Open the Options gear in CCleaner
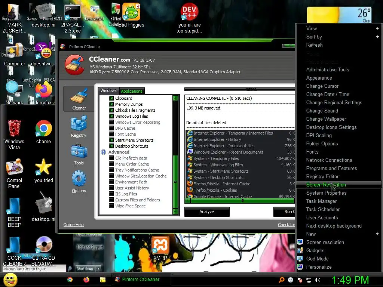Viewport: 383px width, 287px height. (79, 182)
